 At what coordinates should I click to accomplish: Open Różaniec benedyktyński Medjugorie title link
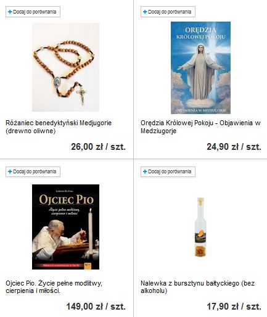[x=59, y=127]
